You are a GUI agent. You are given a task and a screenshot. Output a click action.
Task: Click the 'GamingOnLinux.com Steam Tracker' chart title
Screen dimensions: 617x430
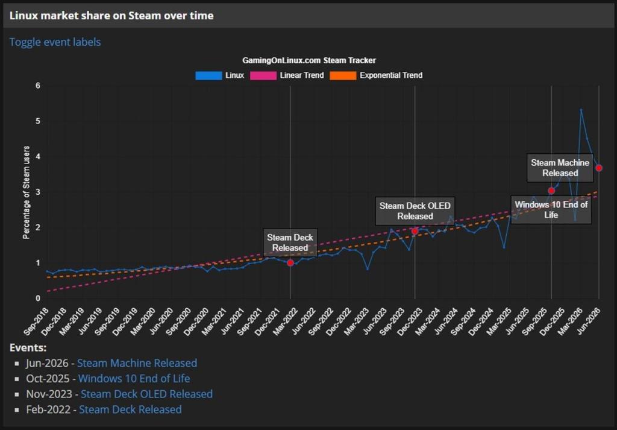[x=309, y=61]
